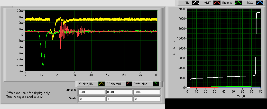Click the red DS cherenk plot icon
Viewport: 267px width, 109px height.
[129, 84]
